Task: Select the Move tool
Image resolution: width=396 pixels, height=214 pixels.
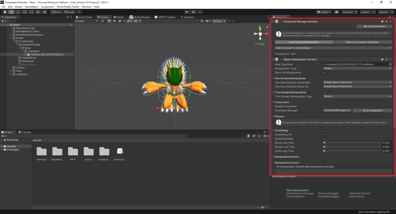Action: click(x=12, y=12)
